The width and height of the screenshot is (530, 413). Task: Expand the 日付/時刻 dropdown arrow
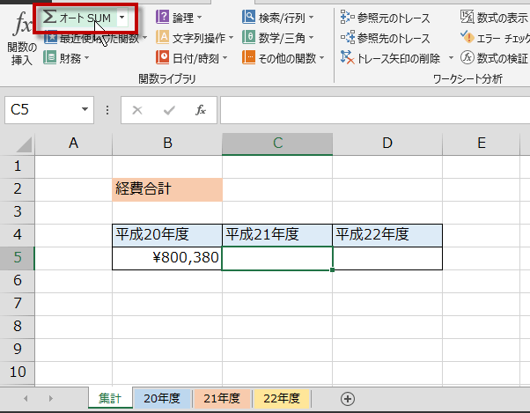click(x=225, y=58)
